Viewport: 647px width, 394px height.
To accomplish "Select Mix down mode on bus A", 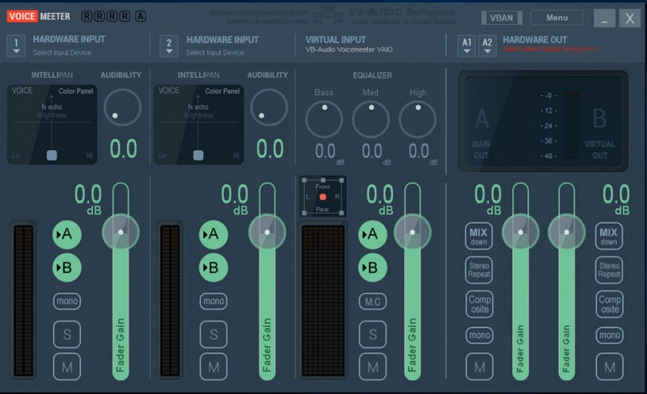I will click(479, 236).
